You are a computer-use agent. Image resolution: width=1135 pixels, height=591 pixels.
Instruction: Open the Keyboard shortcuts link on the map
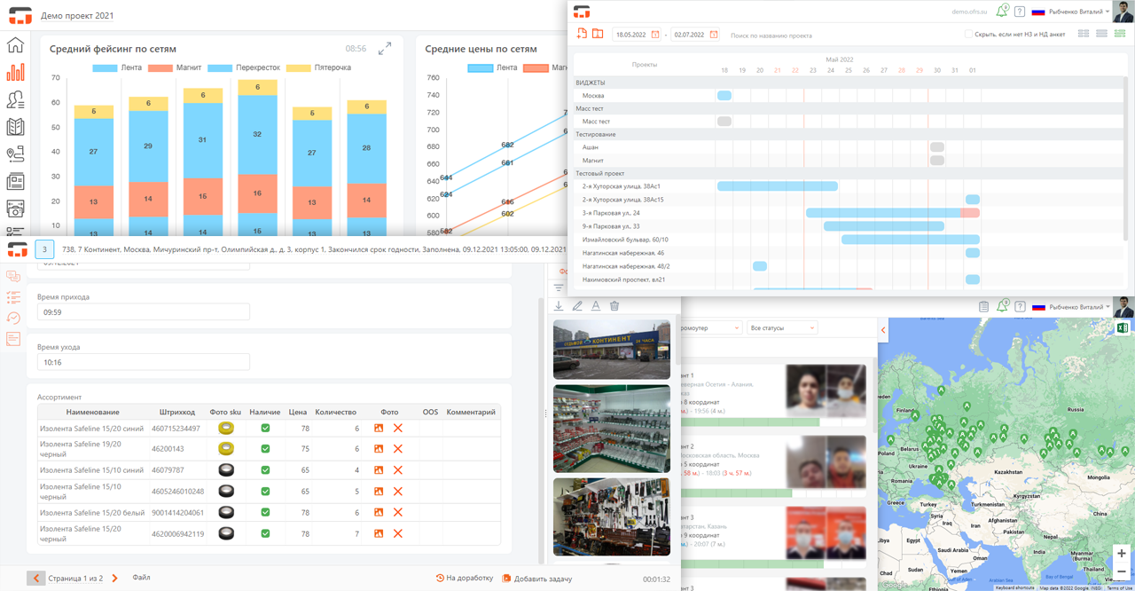click(1014, 587)
